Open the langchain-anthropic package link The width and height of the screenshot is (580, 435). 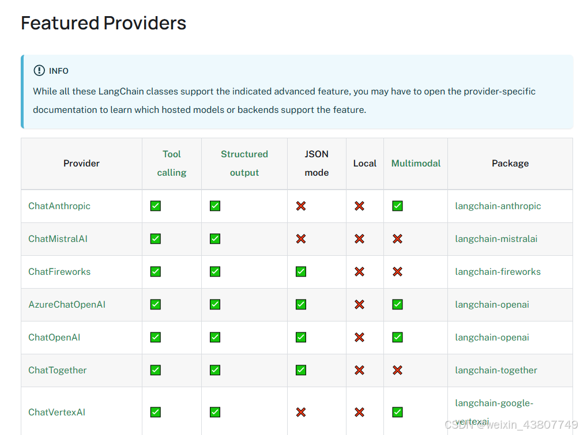click(498, 206)
